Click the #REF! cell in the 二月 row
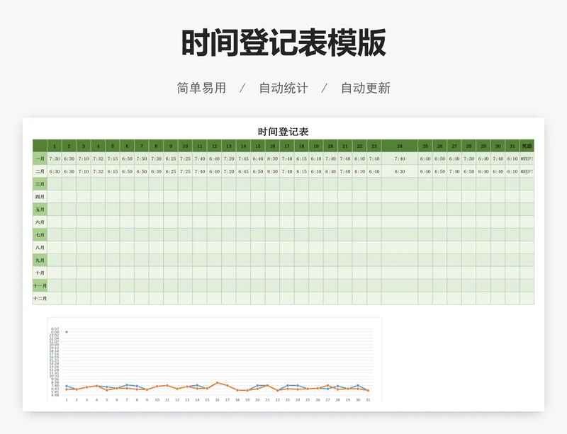Image resolution: width=567 pixels, height=434 pixels. coord(527,171)
